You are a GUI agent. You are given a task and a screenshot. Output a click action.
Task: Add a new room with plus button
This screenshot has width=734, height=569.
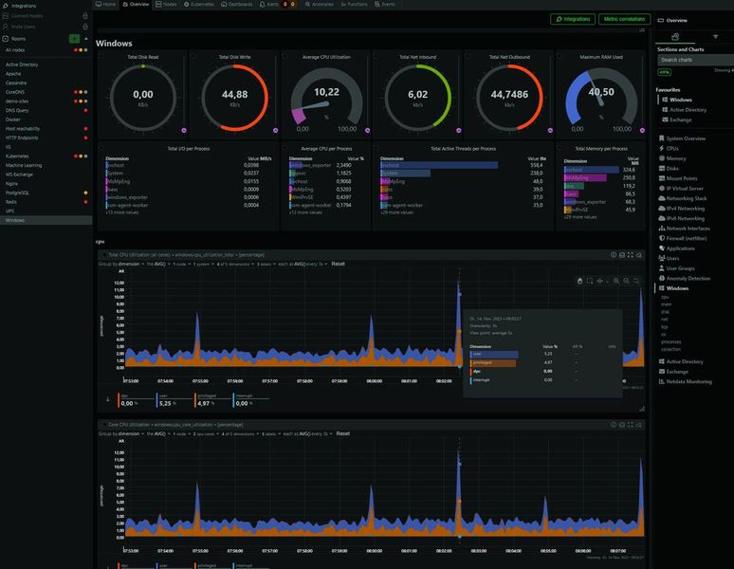pos(74,39)
